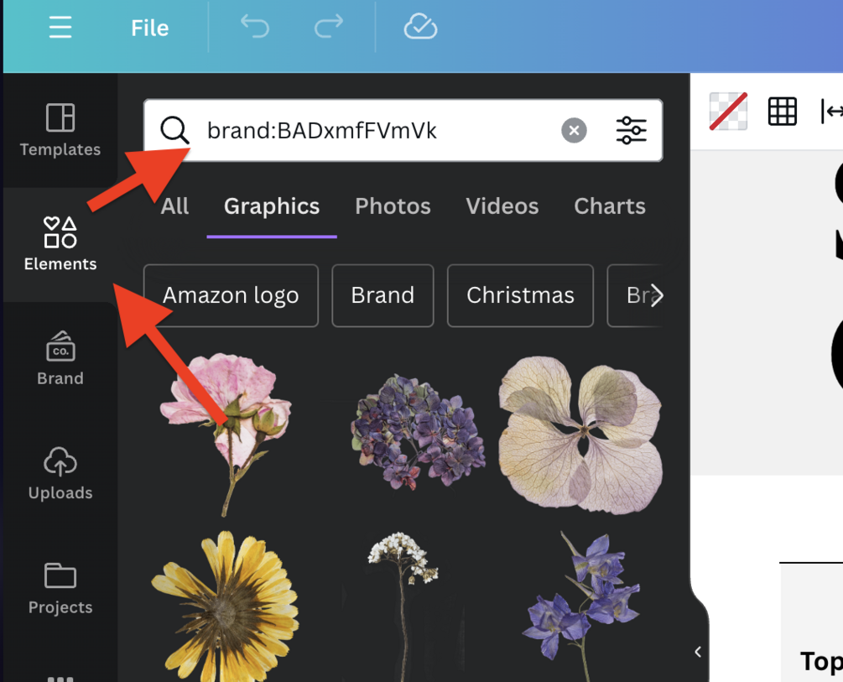Open the hamburger menu

pyautogui.click(x=60, y=27)
